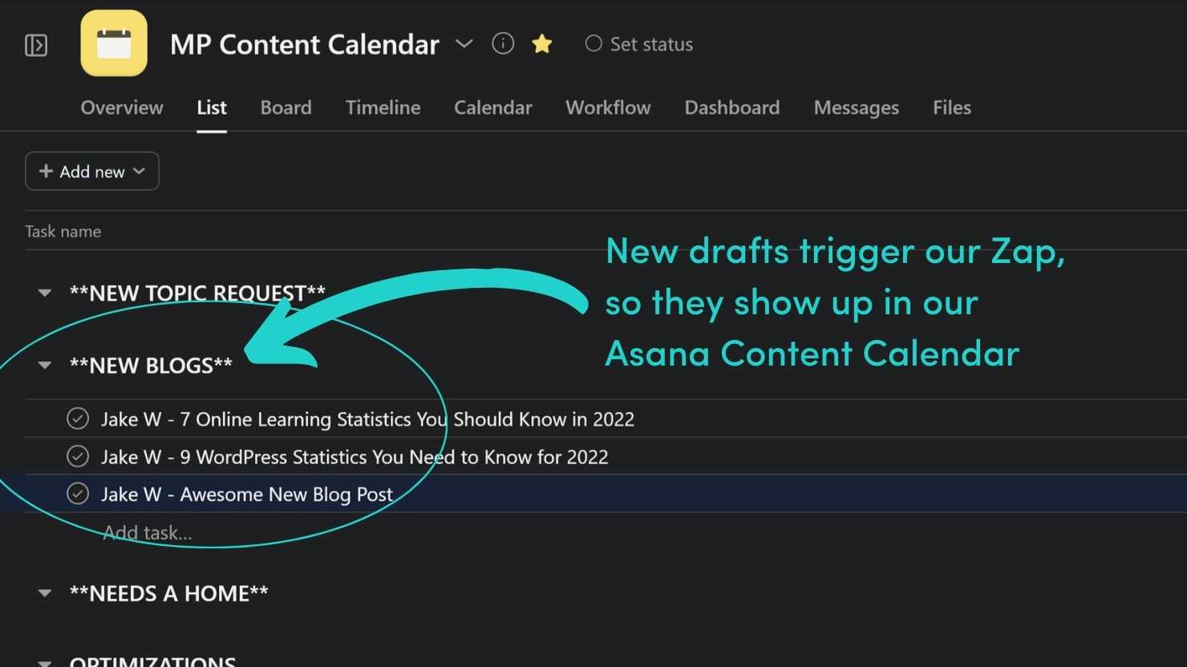The width and height of the screenshot is (1187, 667).
Task: Select the **NEEDS A HOME** section title
Action: point(169,593)
